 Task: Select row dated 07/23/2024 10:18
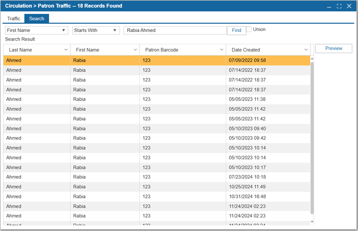click(157, 177)
